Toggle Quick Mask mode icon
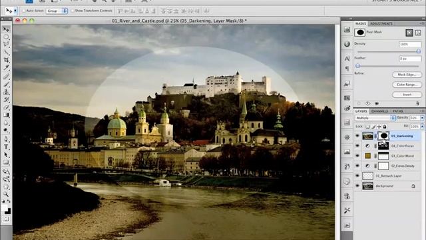The height and width of the screenshot is (240, 426). 6,219
